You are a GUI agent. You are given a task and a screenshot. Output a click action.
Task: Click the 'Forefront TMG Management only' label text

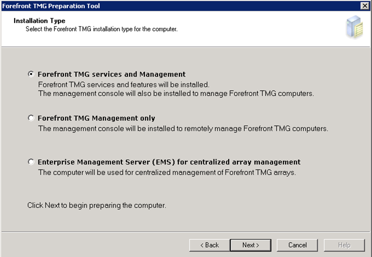point(97,118)
